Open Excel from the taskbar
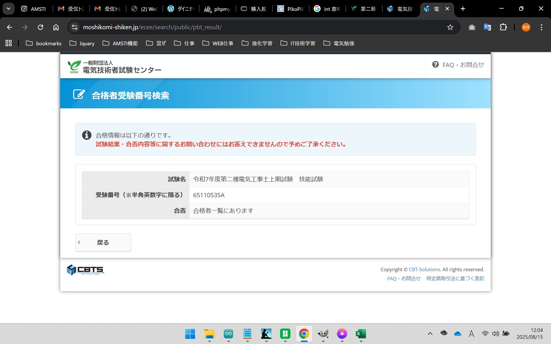 [361, 334]
